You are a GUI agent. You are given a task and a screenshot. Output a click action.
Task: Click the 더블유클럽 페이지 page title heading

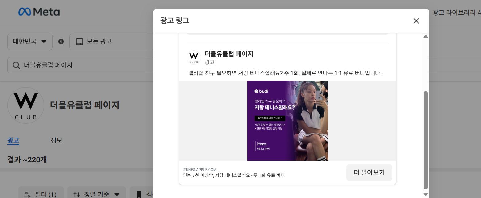pyautogui.click(x=85, y=105)
